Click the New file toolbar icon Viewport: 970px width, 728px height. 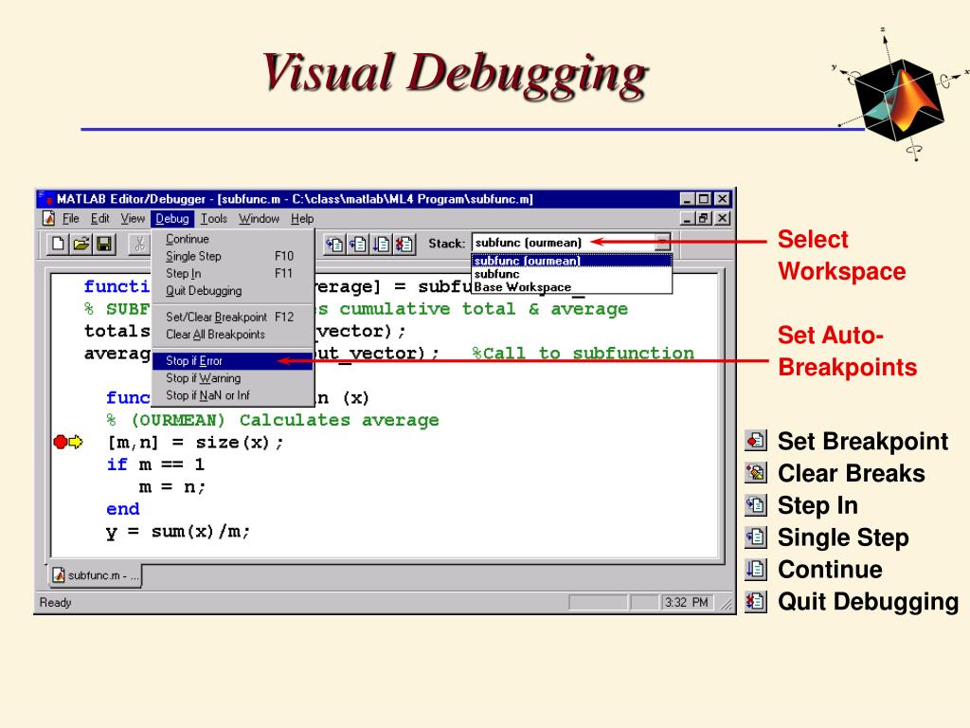pos(58,244)
